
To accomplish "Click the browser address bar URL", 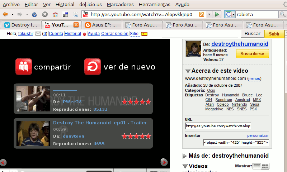I will tap(141, 14).
